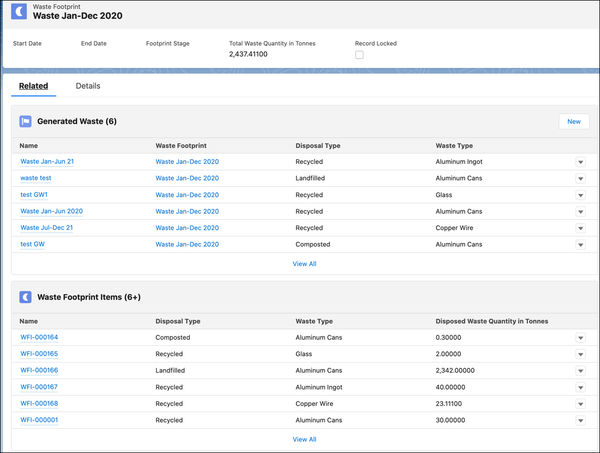This screenshot has width=600, height=453.
Task: Click the Waste Type header in Generated Waste
Action: 454,145
